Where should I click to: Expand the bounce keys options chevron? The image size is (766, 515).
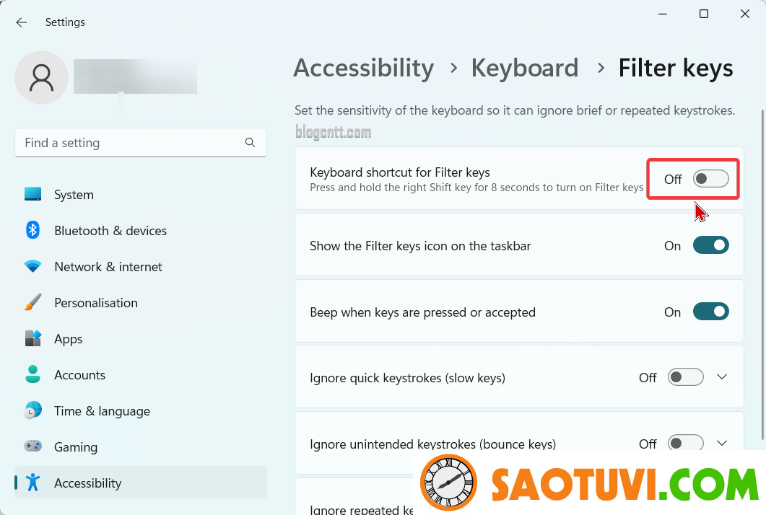722,444
